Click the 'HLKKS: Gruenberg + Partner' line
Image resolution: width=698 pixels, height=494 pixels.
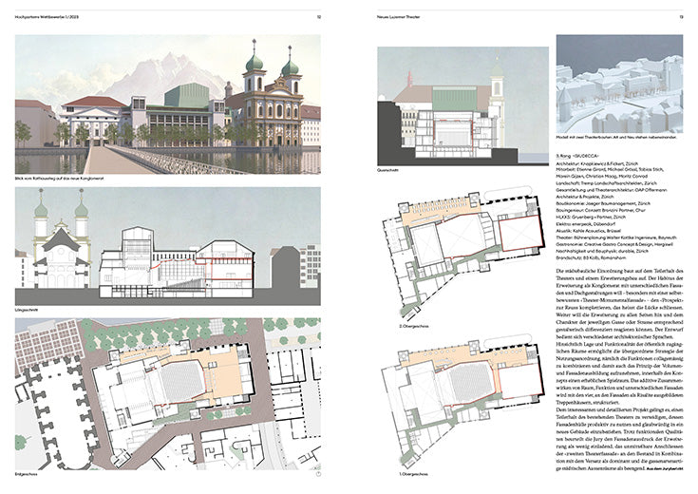click(591, 217)
